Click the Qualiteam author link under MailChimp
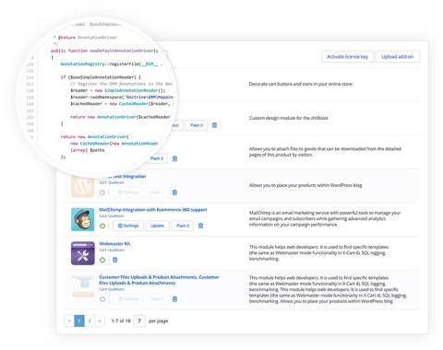Viewport: 443px width, 350px height. [116, 216]
